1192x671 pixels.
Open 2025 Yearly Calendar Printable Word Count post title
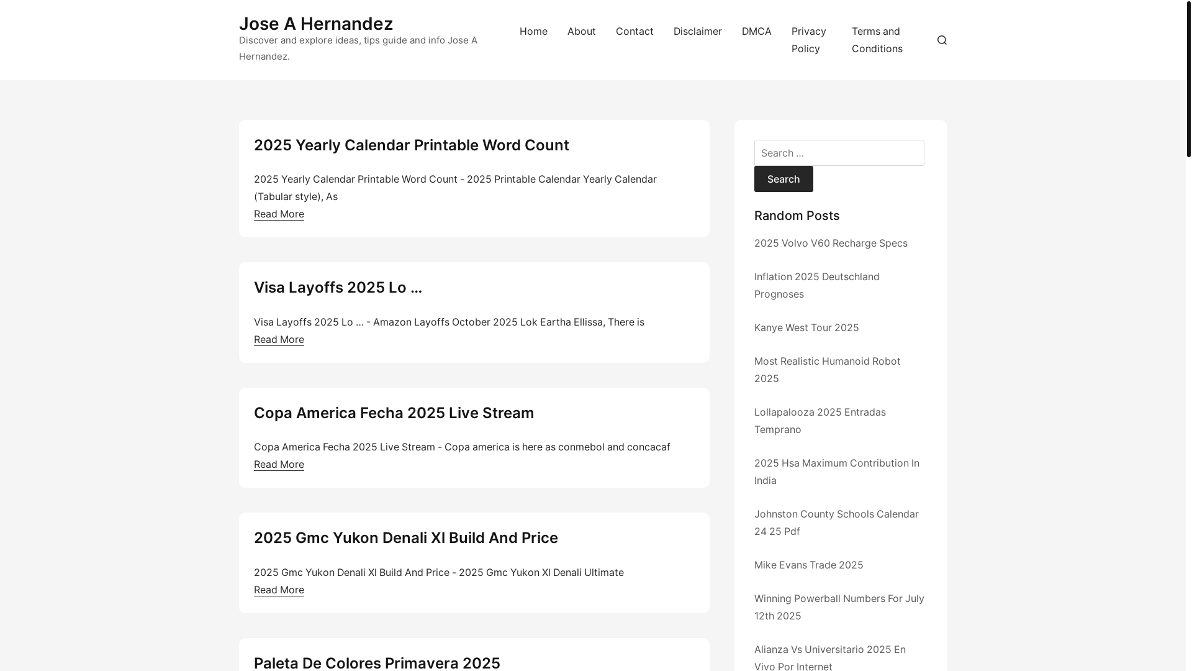point(411,145)
